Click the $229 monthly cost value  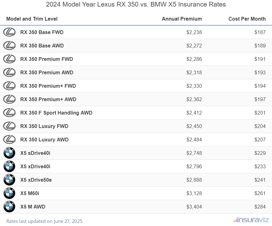click(x=260, y=153)
